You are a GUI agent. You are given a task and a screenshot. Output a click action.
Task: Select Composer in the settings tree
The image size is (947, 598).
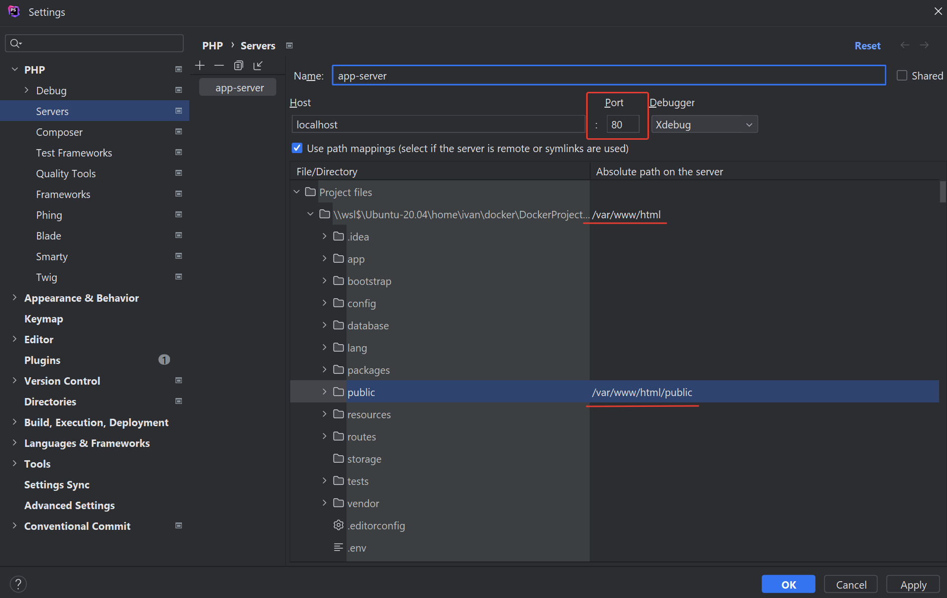(59, 132)
